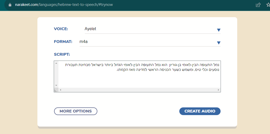This screenshot has height=134, width=270.
Task: Click the narakeet.com URL text
Action: [x=64, y=5]
